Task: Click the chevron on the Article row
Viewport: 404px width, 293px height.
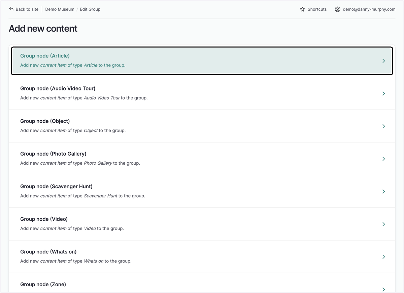Action: [383, 61]
